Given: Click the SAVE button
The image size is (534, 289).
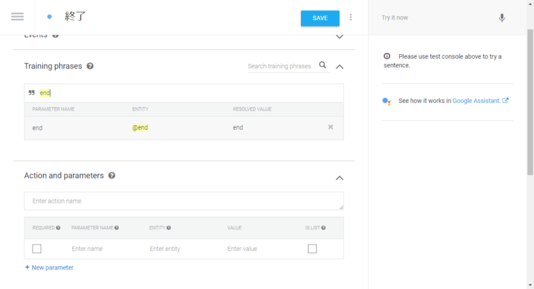Looking at the screenshot, I should [320, 18].
